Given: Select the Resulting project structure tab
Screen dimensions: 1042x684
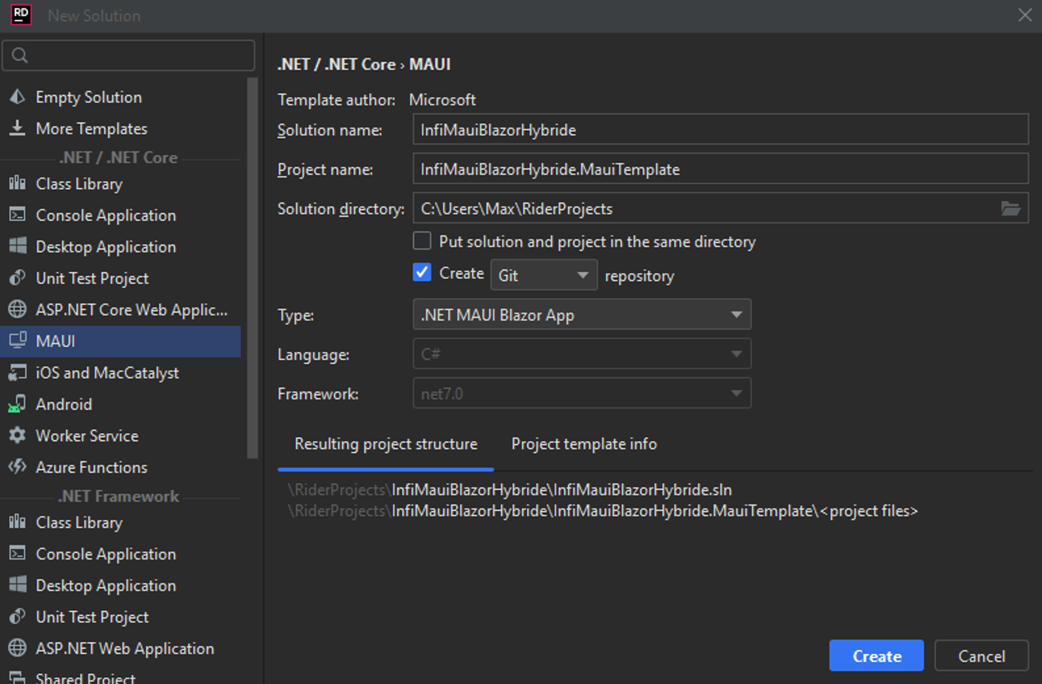Looking at the screenshot, I should coord(386,445).
